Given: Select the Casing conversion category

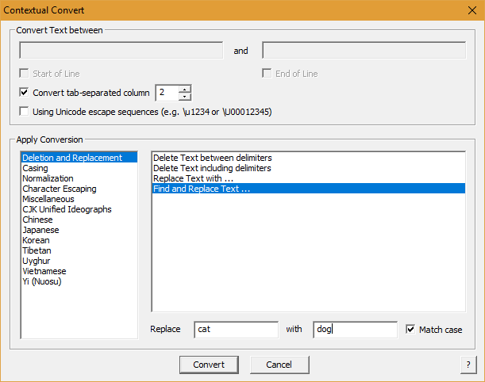Looking at the screenshot, I should click(x=79, y=168).
